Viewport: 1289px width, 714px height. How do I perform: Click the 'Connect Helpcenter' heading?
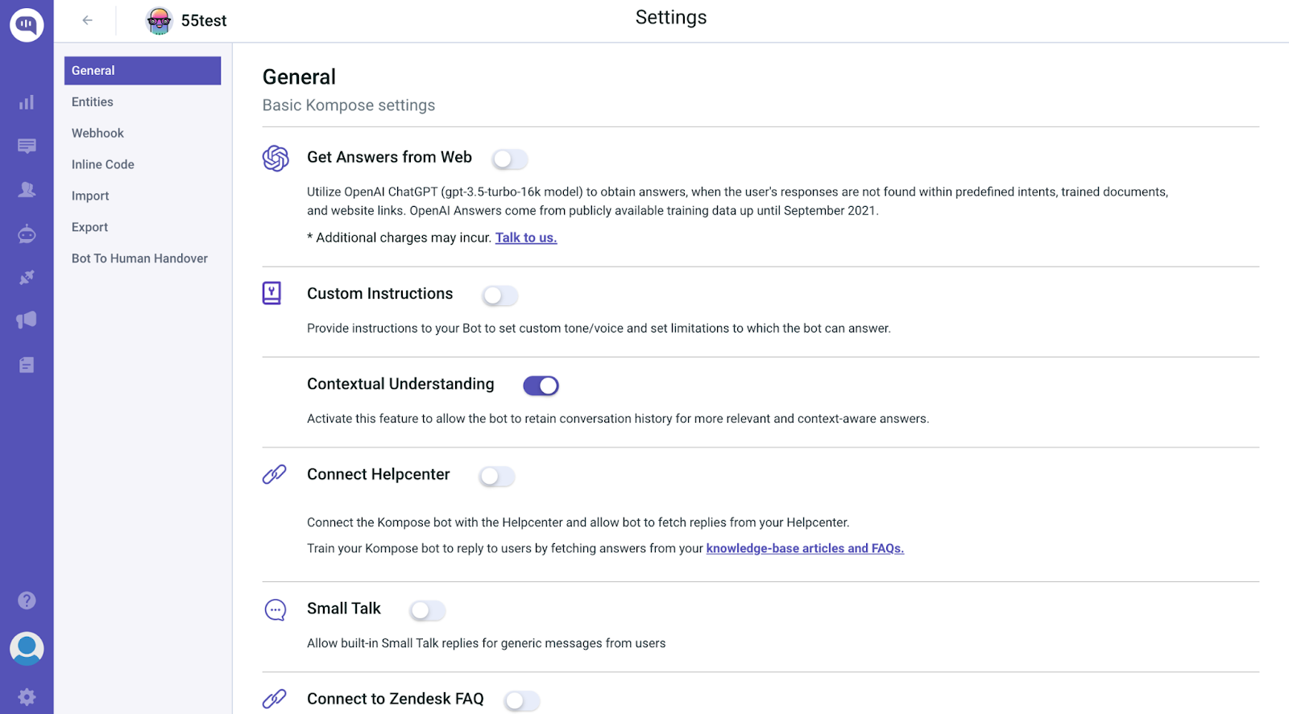(379, 474)
